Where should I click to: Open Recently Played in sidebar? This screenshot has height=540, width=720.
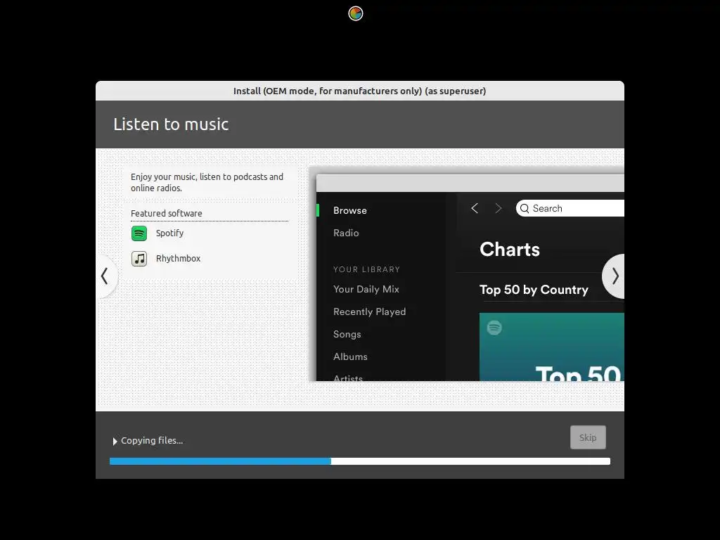(370, 311)
